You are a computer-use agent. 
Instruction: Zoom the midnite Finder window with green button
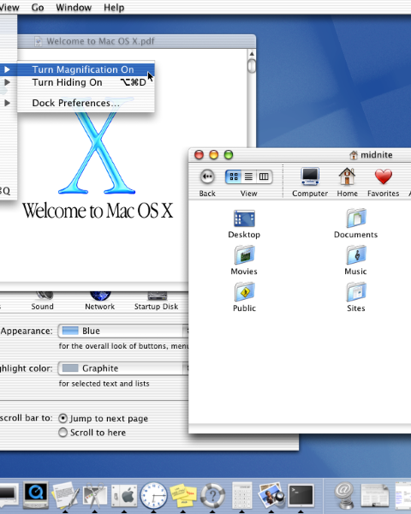(229, 155)
